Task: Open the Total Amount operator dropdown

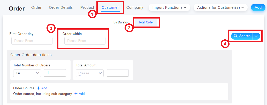Action: (x=90, y=73)
